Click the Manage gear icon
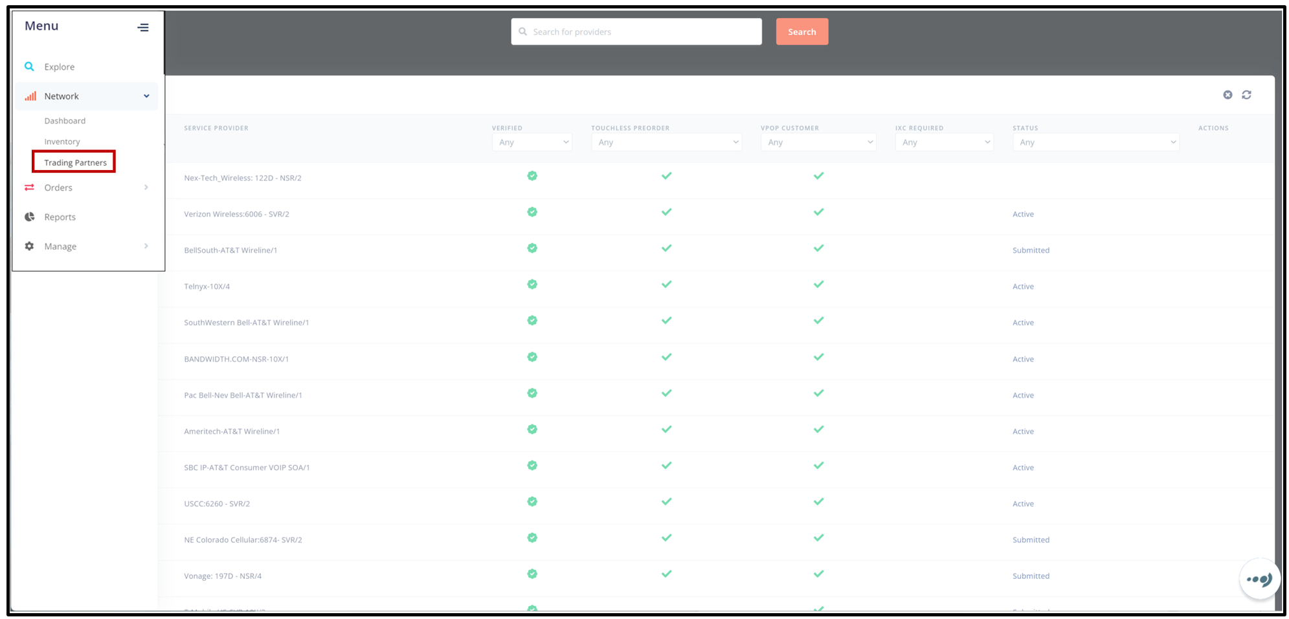The height and width of the screenshot is (619, 1289). click(29, 246)
